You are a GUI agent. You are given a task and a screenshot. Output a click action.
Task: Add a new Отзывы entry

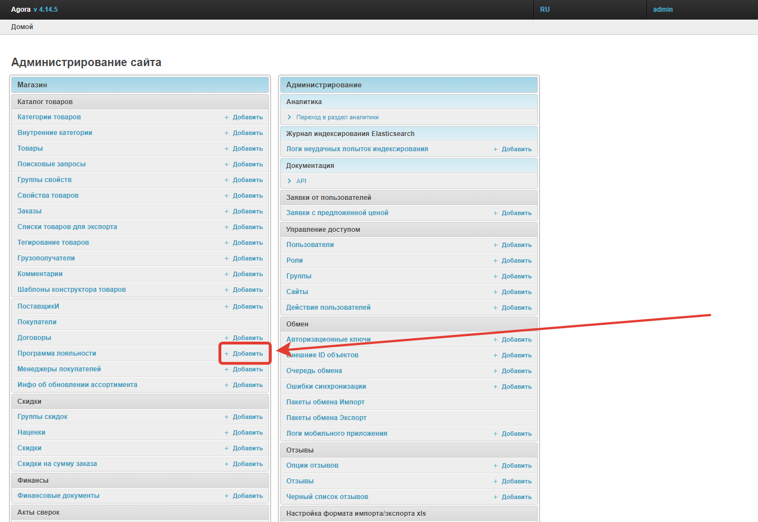pyautogui.click(x=516, y=481)
